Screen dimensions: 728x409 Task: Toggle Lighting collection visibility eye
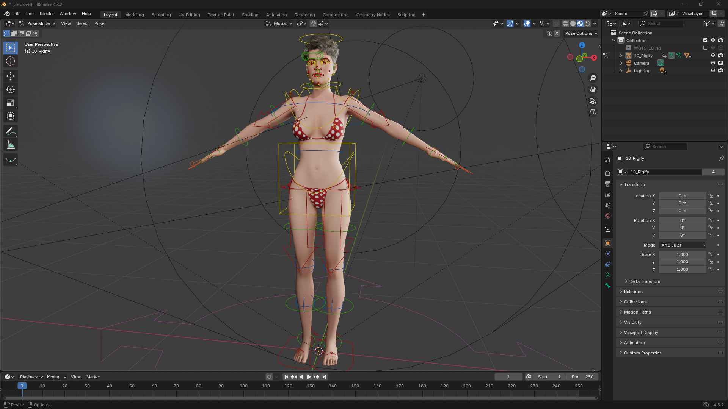[713, 70]
